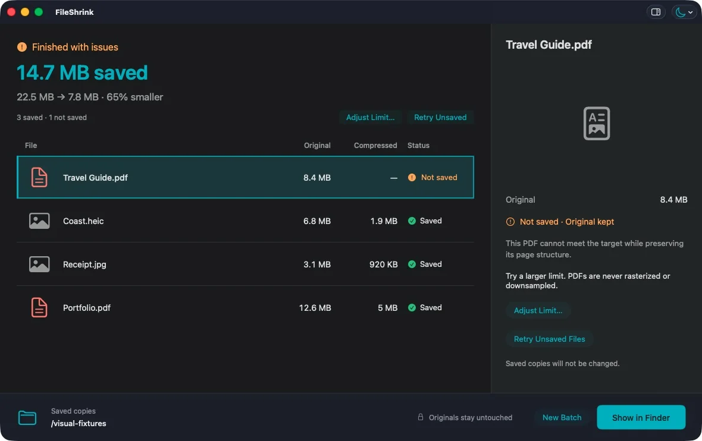Screen dimensions: 702x441
Task: Click the Finished with issues warning icon
Action: pyautogui.click(x=22, y=47)
